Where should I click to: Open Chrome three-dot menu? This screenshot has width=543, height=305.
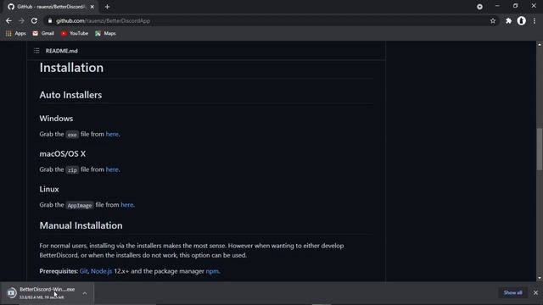point(535,20)
